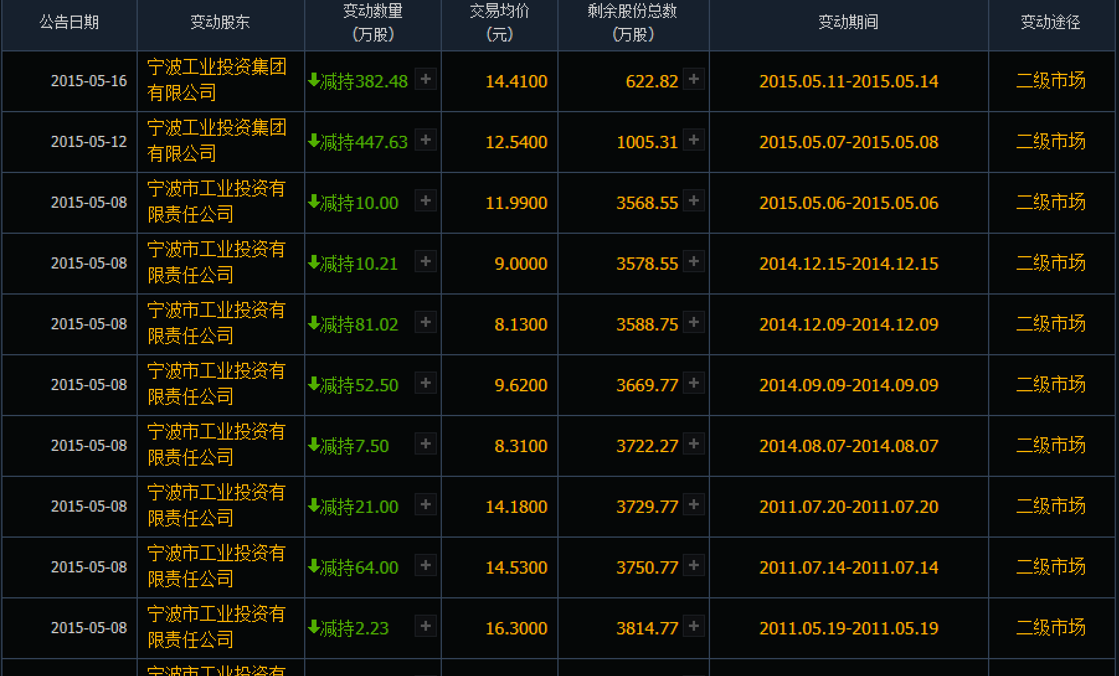This screenshot has width=1119, height=676.
Task: Click the plus icon beside 3588.75
Action: coord(694,322)
